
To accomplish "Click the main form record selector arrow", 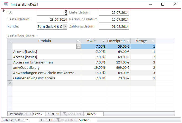I will [4, 11].
